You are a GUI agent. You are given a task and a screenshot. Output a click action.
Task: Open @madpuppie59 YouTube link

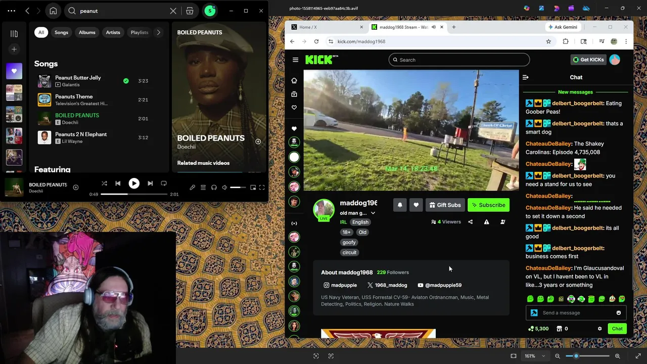tap(440, 285)
